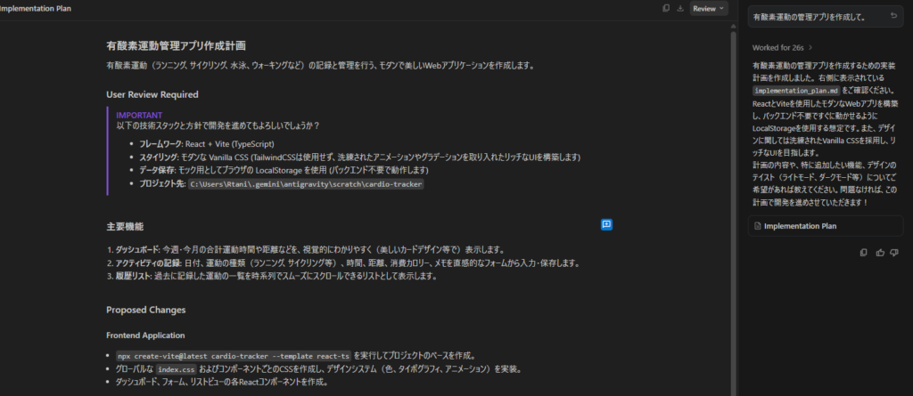This screenshot has width=913, height=396.
Task: Click the implementation_plan.md inline code reference
Action: click(796, 91)
